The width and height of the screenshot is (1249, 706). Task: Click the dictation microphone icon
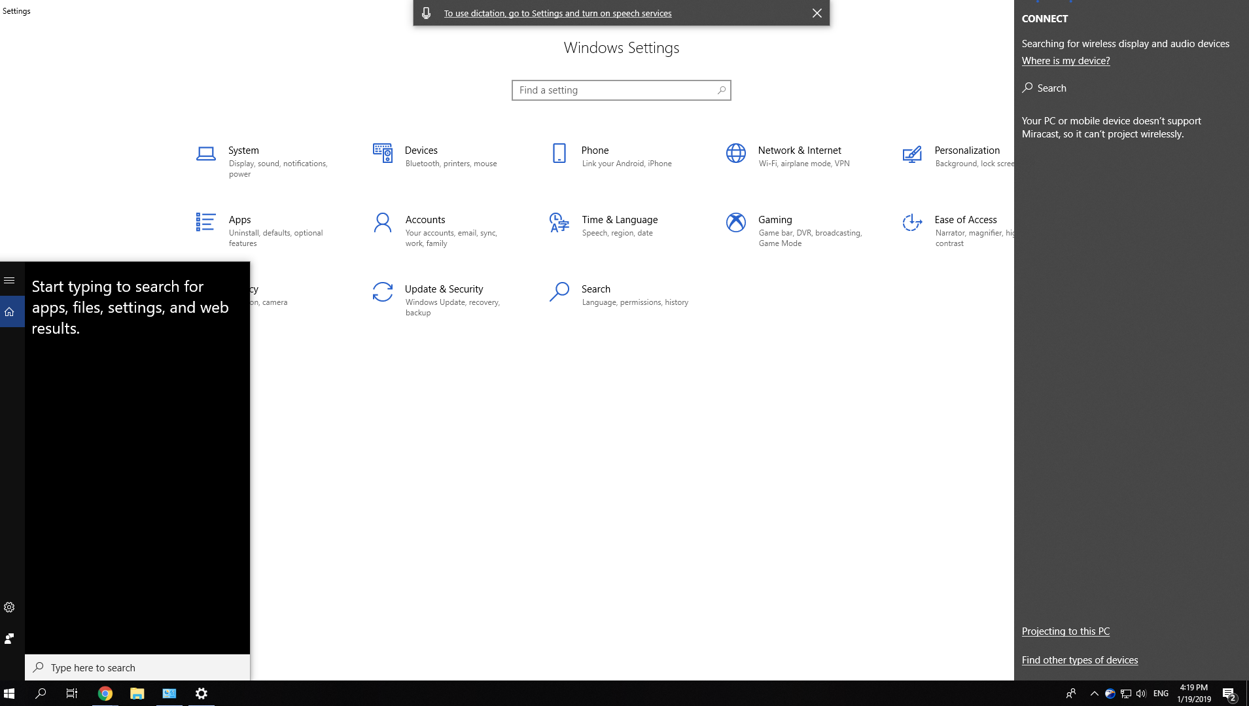coord(427,13)
